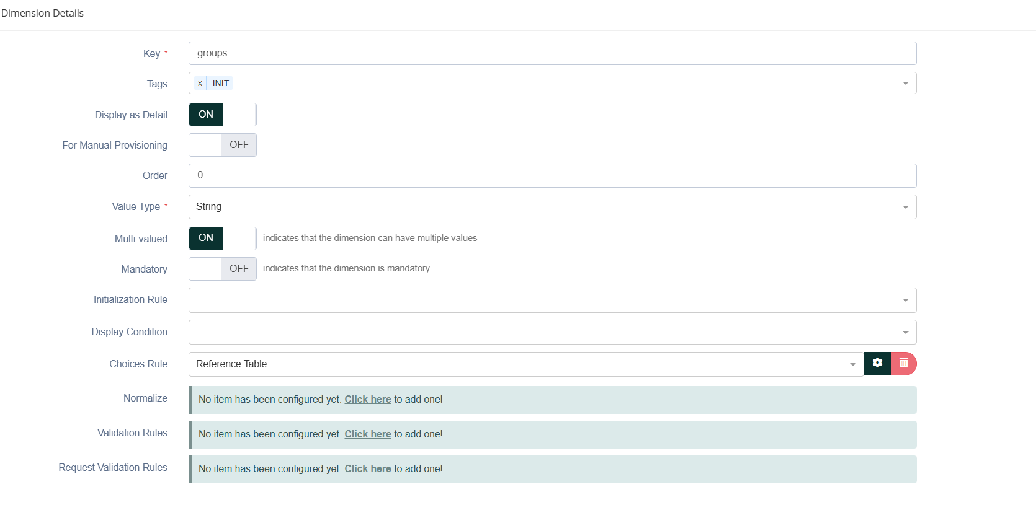The width and height of the screenshot is (1036, 505).
Task: Focus the Key input field
Action: tap(553, 53)
